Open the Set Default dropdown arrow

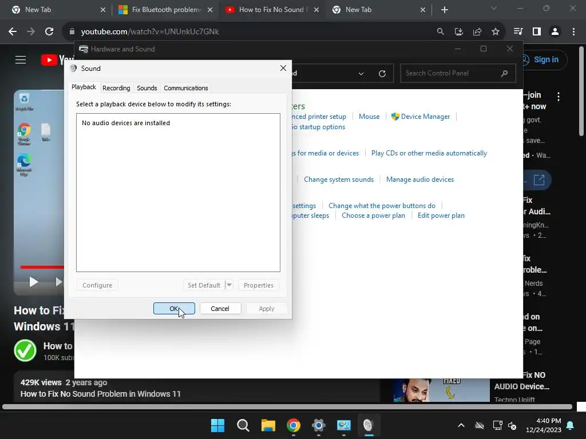pyautogui.click(x=229, y=285)
